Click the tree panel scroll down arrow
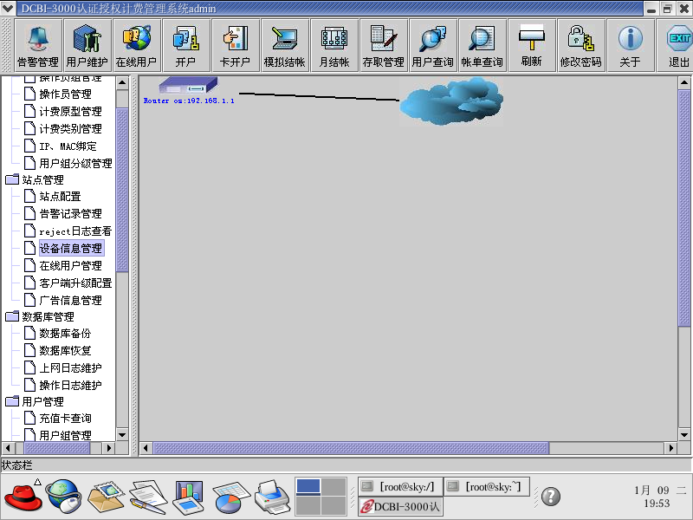 click(122, 435)
